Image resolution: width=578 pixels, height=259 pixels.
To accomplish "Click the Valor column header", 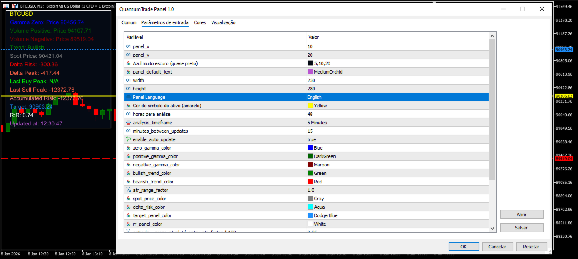I will [397, 37].
